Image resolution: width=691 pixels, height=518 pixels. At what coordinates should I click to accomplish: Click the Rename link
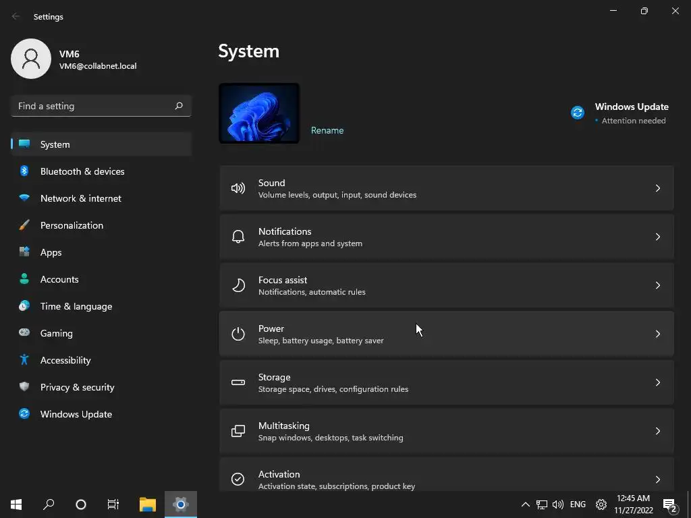click(x=327, y=130)
